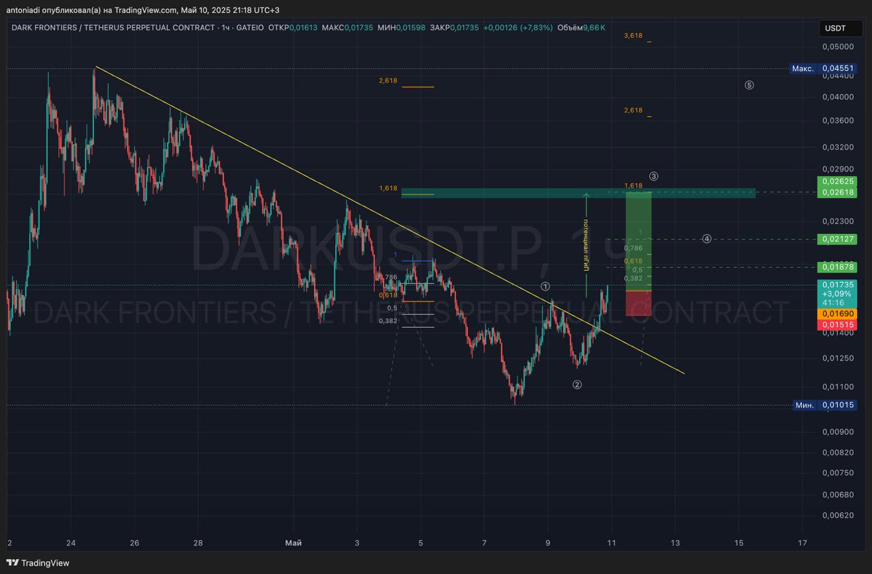Click date 17 on the time axis
The image size is (872, 574).
click(x=803, y=543)
